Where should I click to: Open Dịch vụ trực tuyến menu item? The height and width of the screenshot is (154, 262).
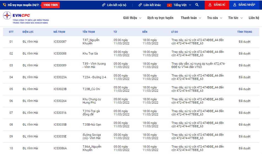(160, 18)
